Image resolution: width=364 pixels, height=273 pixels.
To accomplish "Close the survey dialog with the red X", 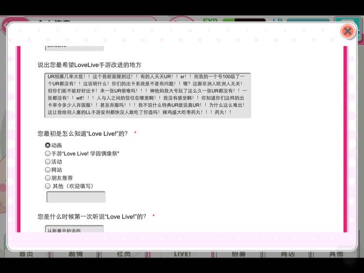I will 347,31.
